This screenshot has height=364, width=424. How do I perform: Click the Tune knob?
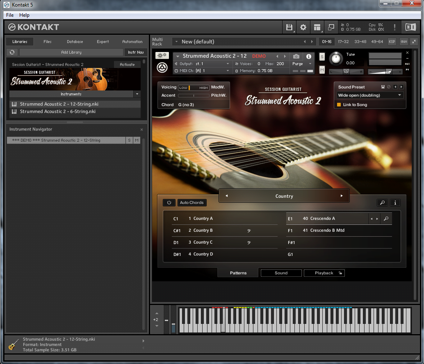pos(336,58)
